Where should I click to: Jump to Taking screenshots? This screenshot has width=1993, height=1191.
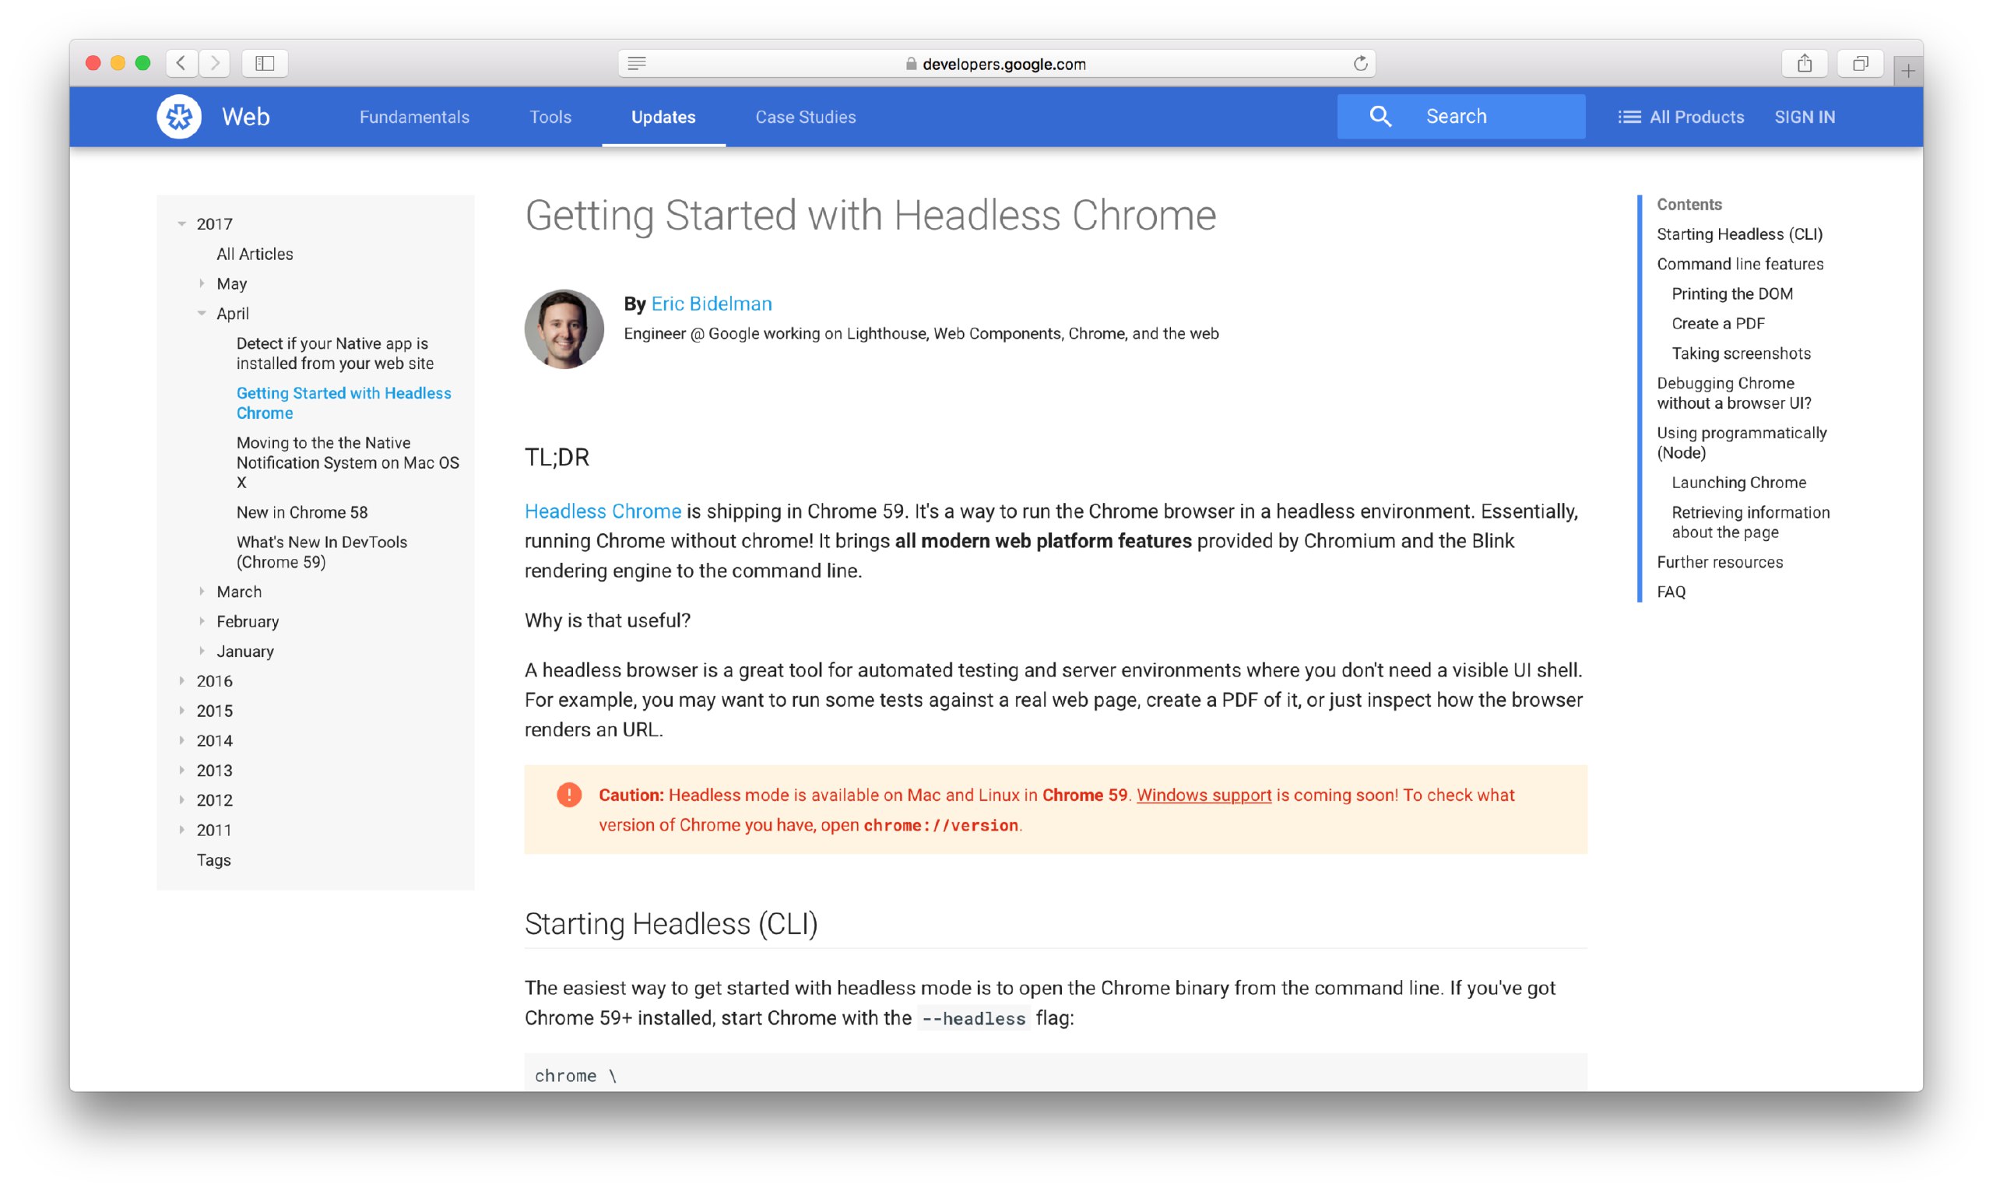coord(1741,353)
